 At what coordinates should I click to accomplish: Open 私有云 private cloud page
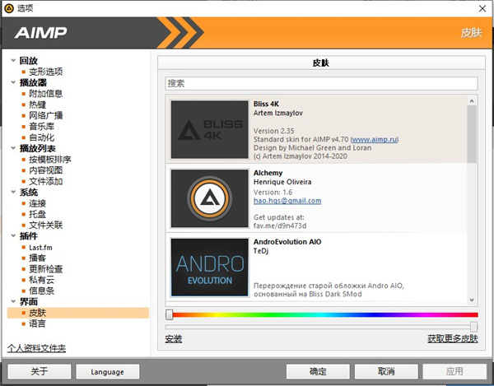click(x=42, y=280)
